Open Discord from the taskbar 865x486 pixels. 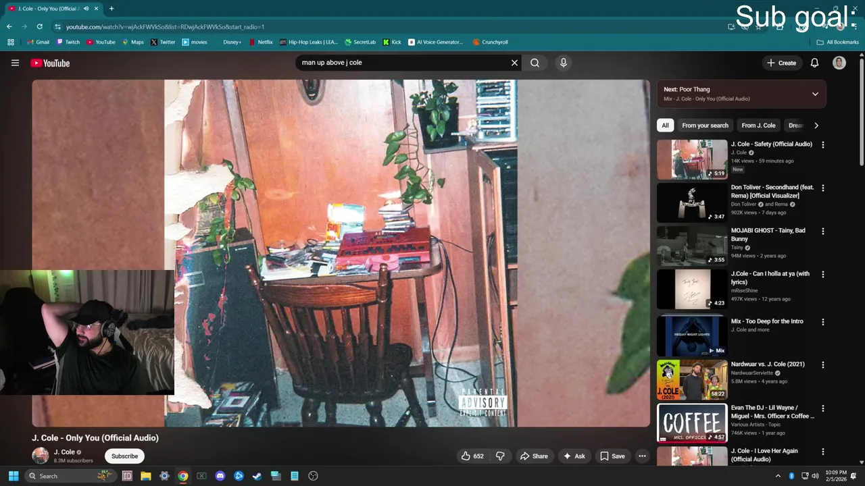click(220, 476)
